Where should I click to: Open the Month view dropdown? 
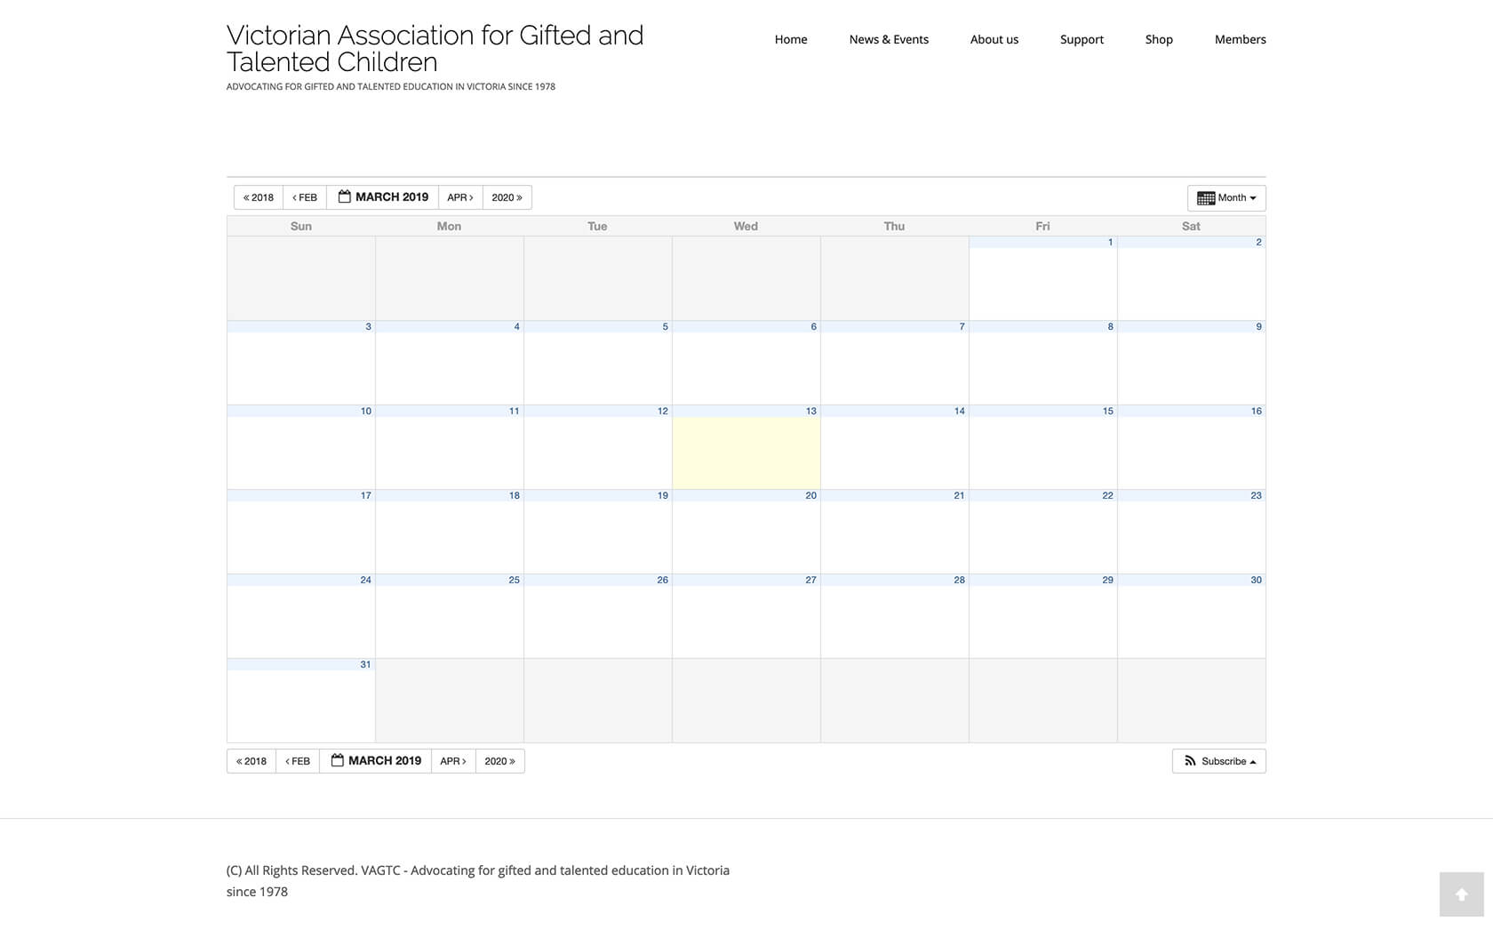1226,197
